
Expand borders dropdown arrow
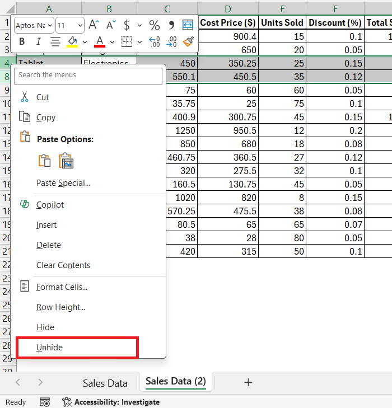pyautogui.click(x=140, y=42)
